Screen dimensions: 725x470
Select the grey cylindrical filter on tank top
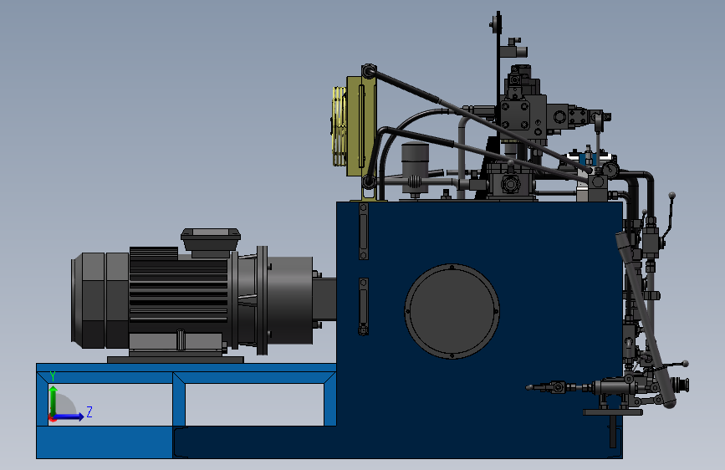coord(415,168)
